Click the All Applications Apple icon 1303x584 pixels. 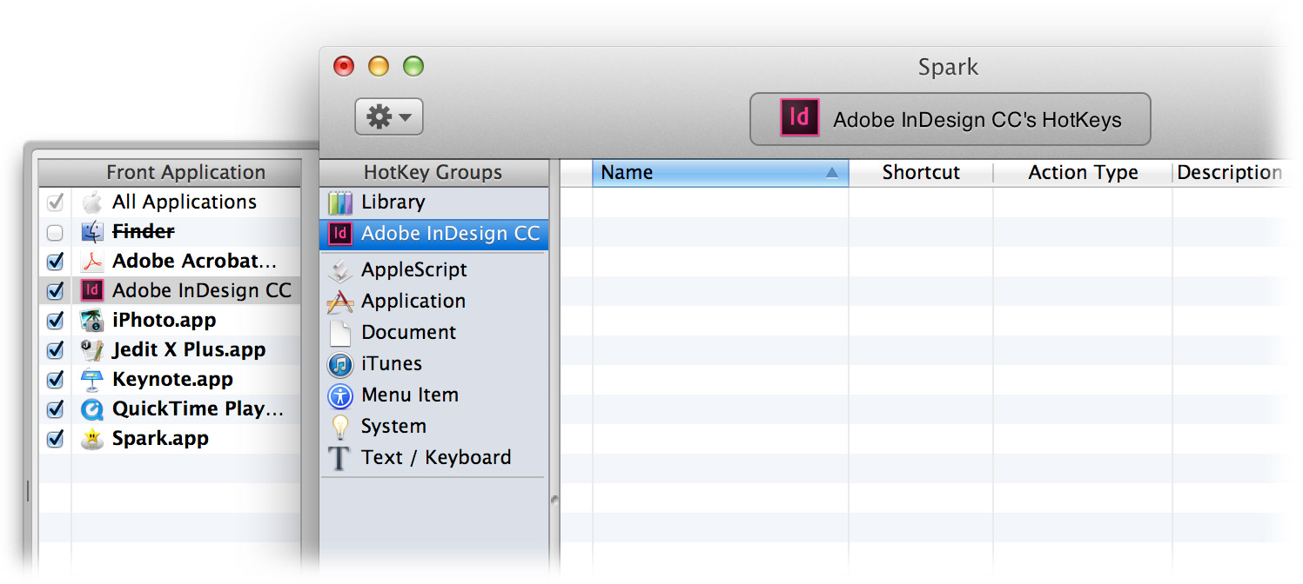91,202
